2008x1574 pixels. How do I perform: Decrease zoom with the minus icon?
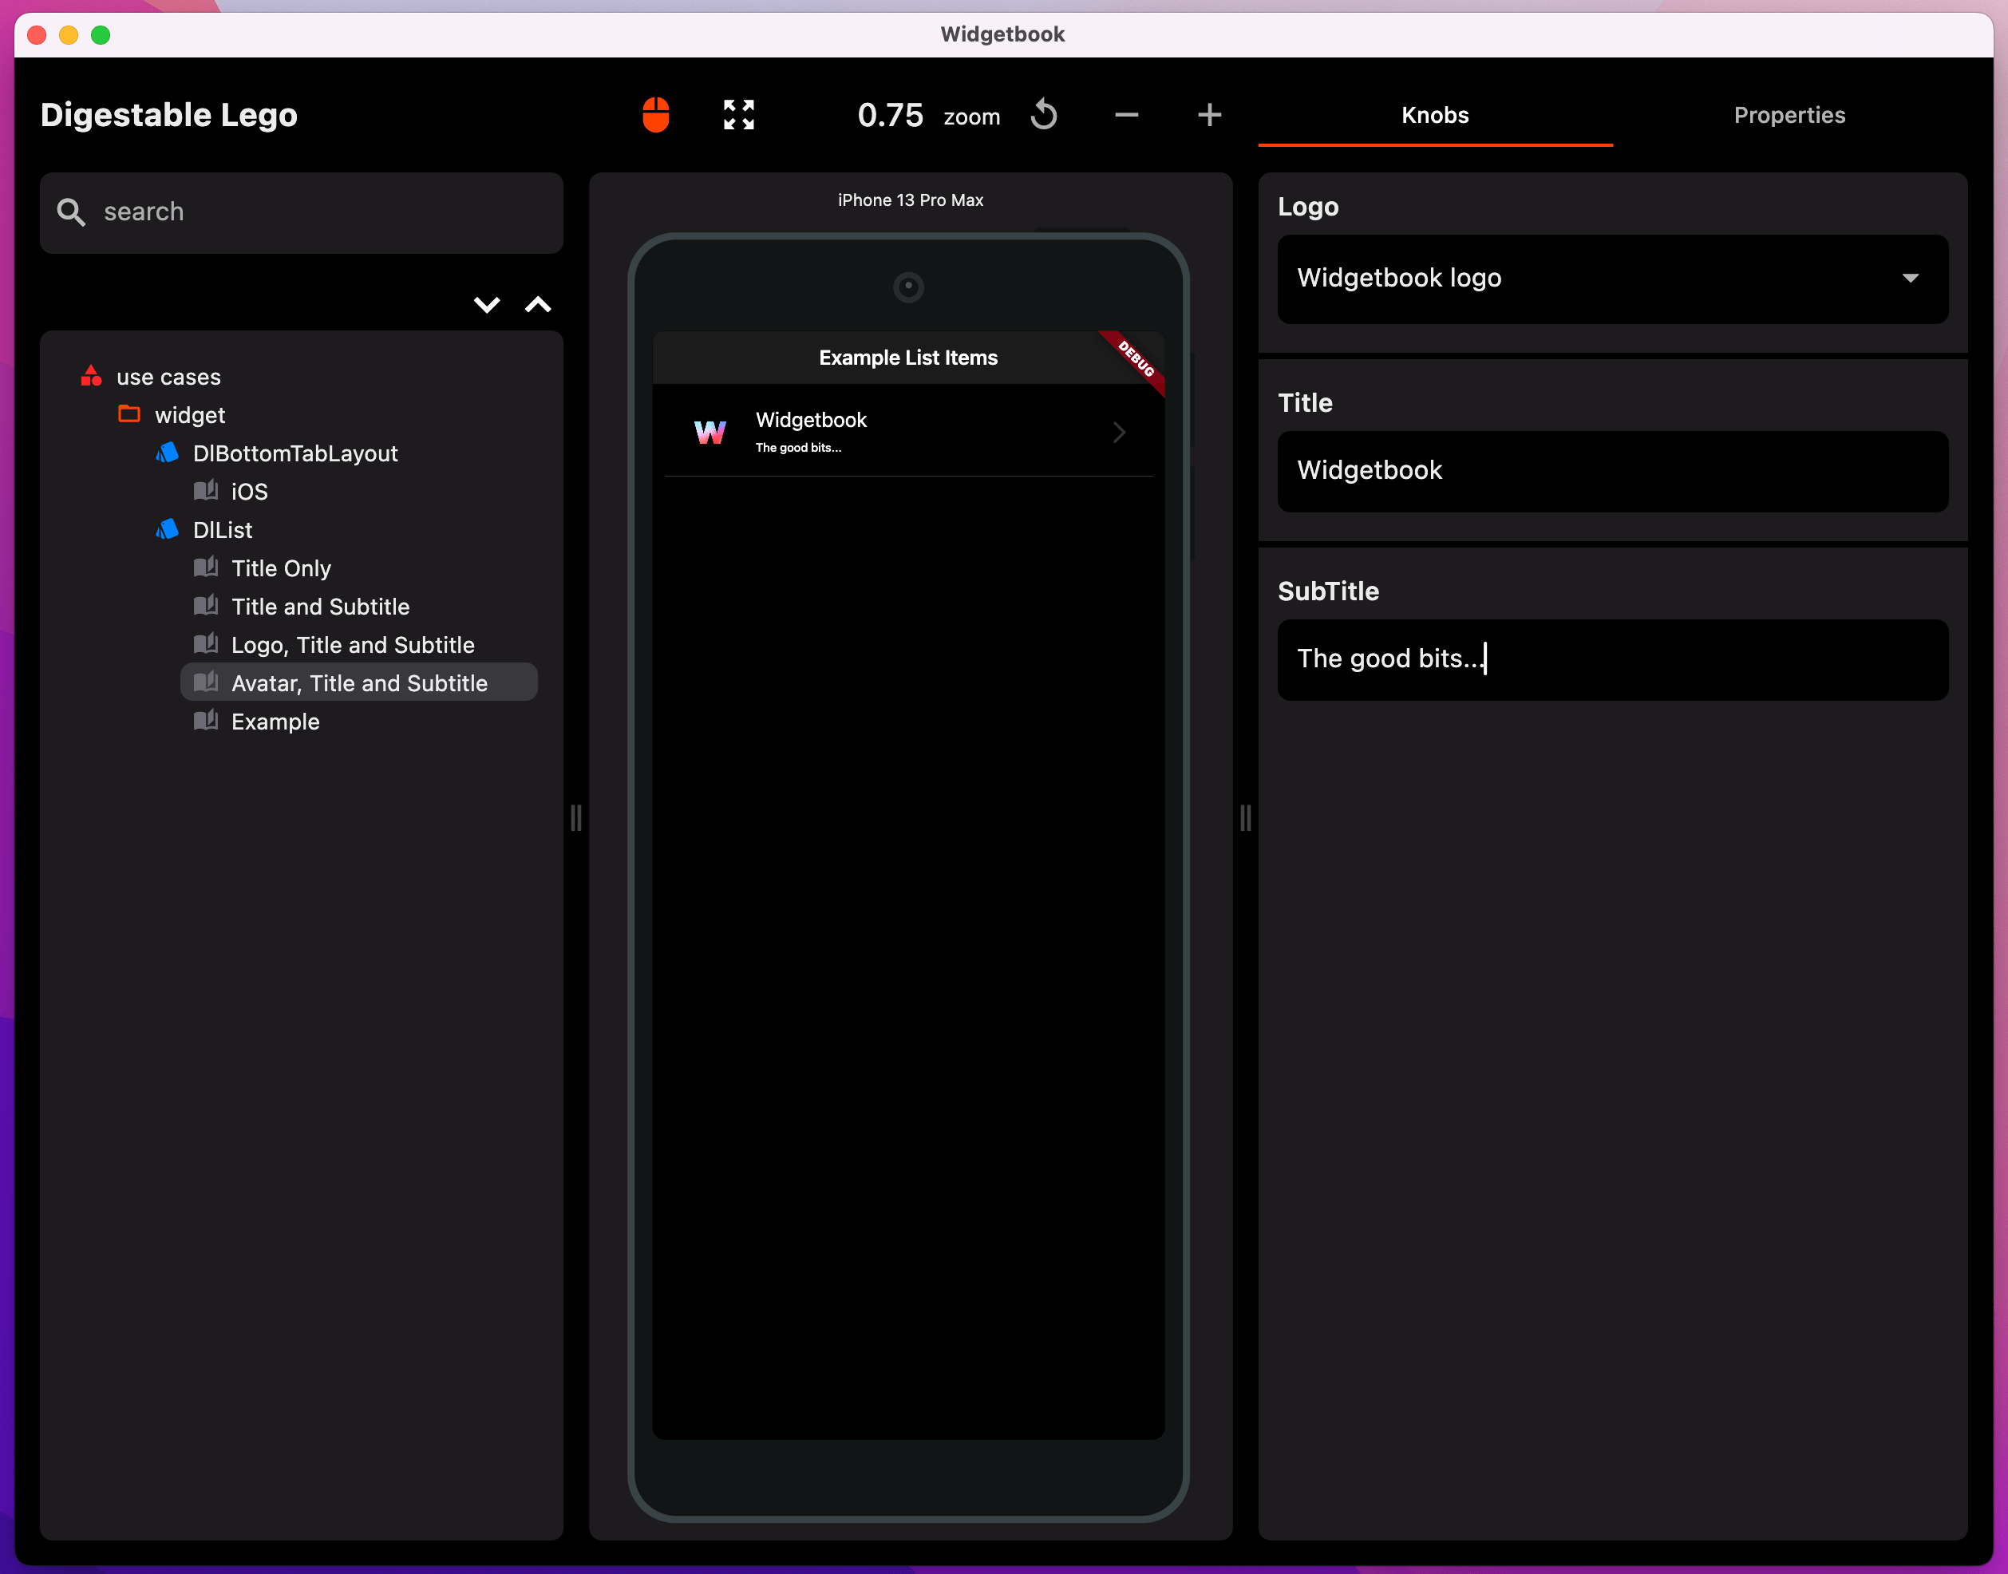click(1126, 115)
